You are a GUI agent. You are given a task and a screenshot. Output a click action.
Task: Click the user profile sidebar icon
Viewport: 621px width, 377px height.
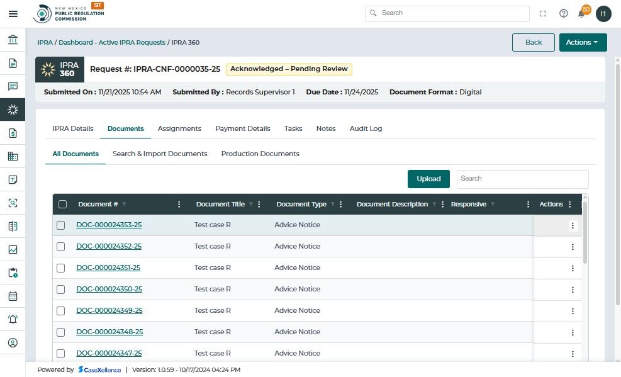click(x=13, y=343)
